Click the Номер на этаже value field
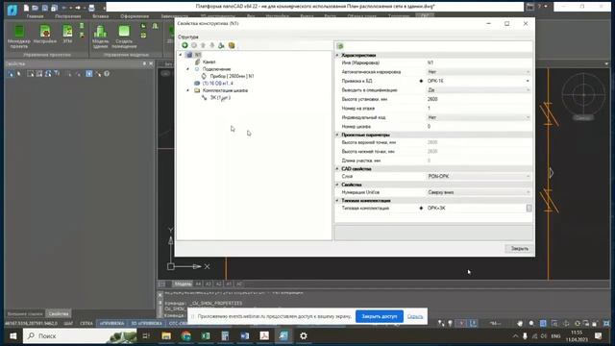Screen dimensions: 615x346 (x=479, y=109)
